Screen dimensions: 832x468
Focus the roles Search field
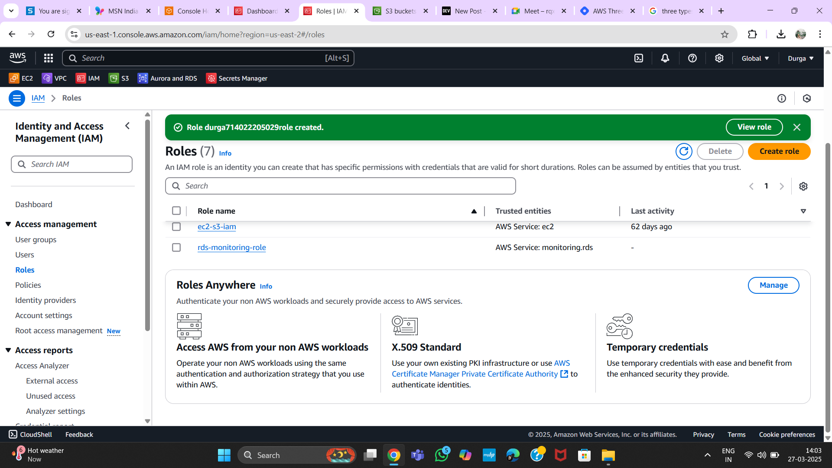tap(341, 186)
